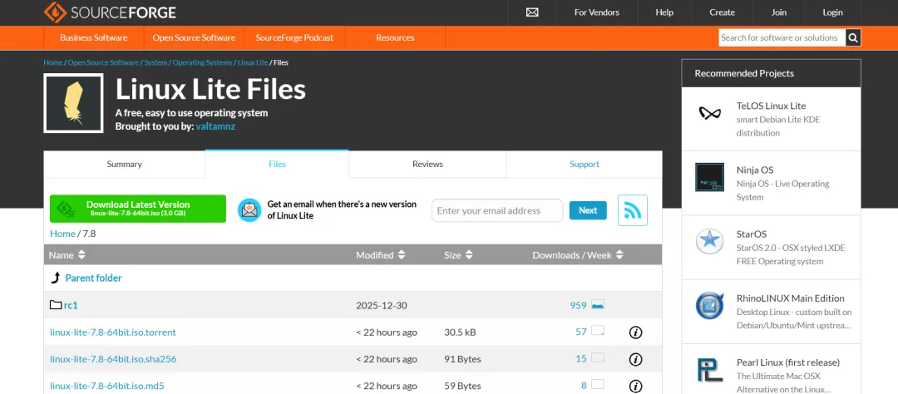Open the valtamnz author link

[215, 126]
